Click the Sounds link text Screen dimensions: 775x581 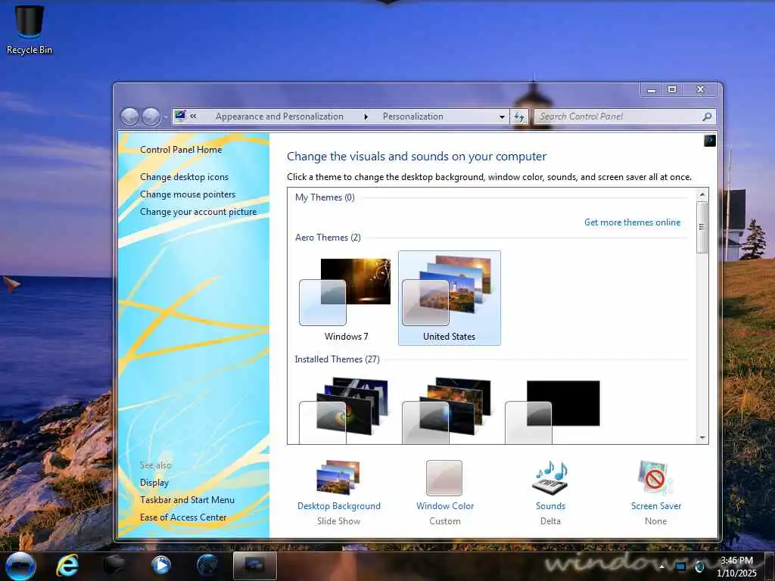[x=551, y=506]
